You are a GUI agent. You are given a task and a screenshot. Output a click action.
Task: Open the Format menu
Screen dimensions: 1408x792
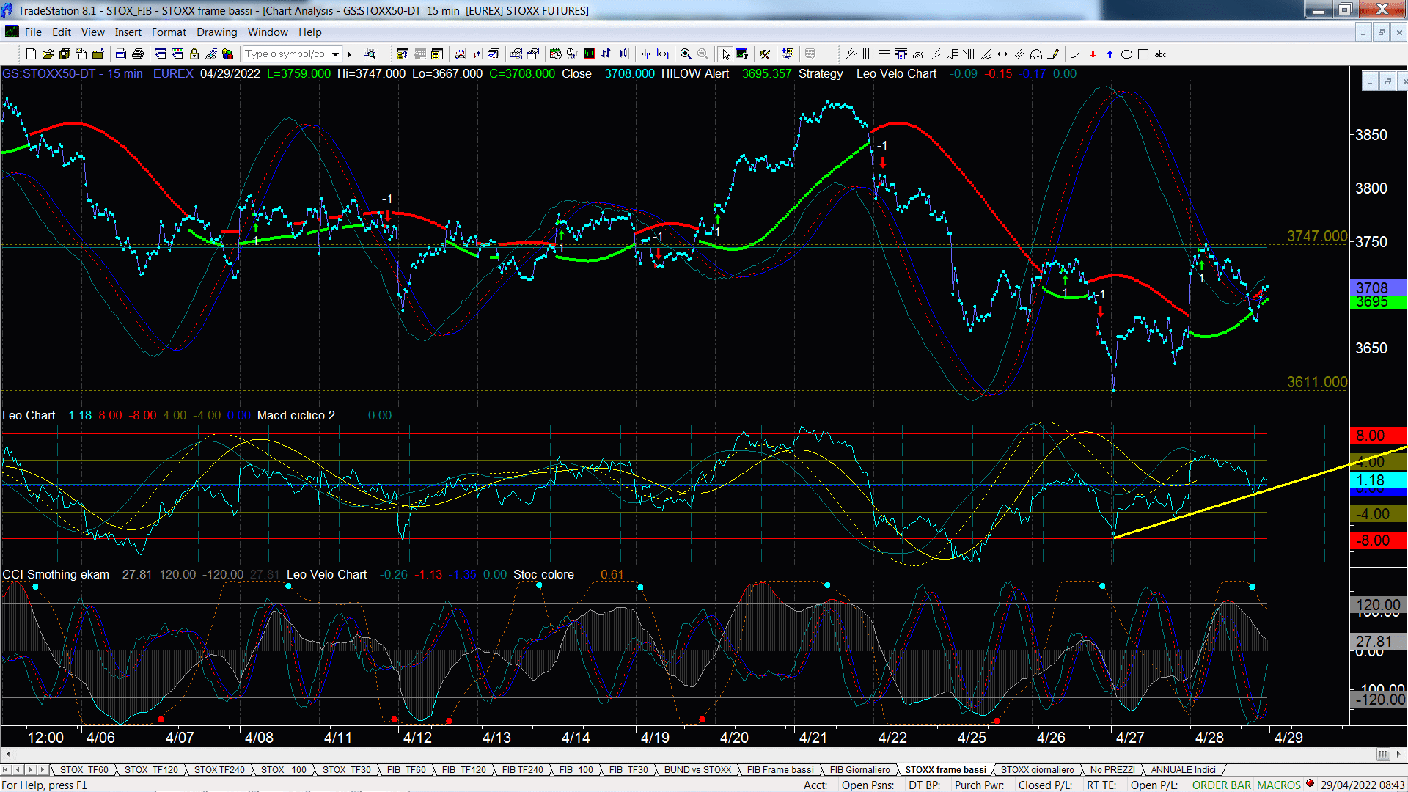[x=169, y=32]
